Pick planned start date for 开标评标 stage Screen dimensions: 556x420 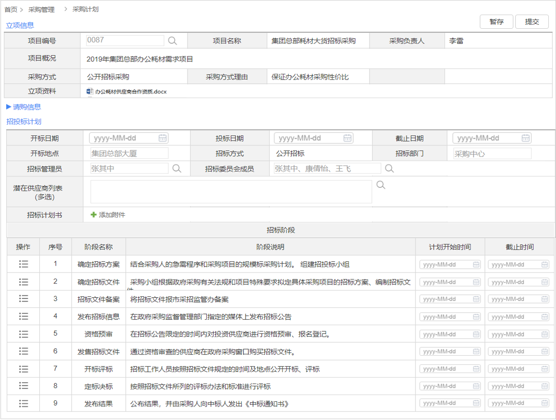click(x=450, y=369)
